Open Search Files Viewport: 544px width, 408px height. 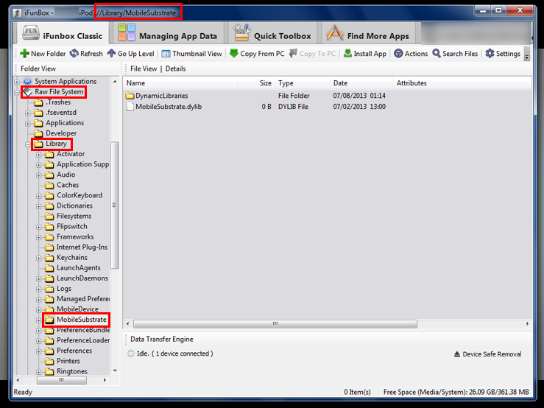[x=455, y=54]
